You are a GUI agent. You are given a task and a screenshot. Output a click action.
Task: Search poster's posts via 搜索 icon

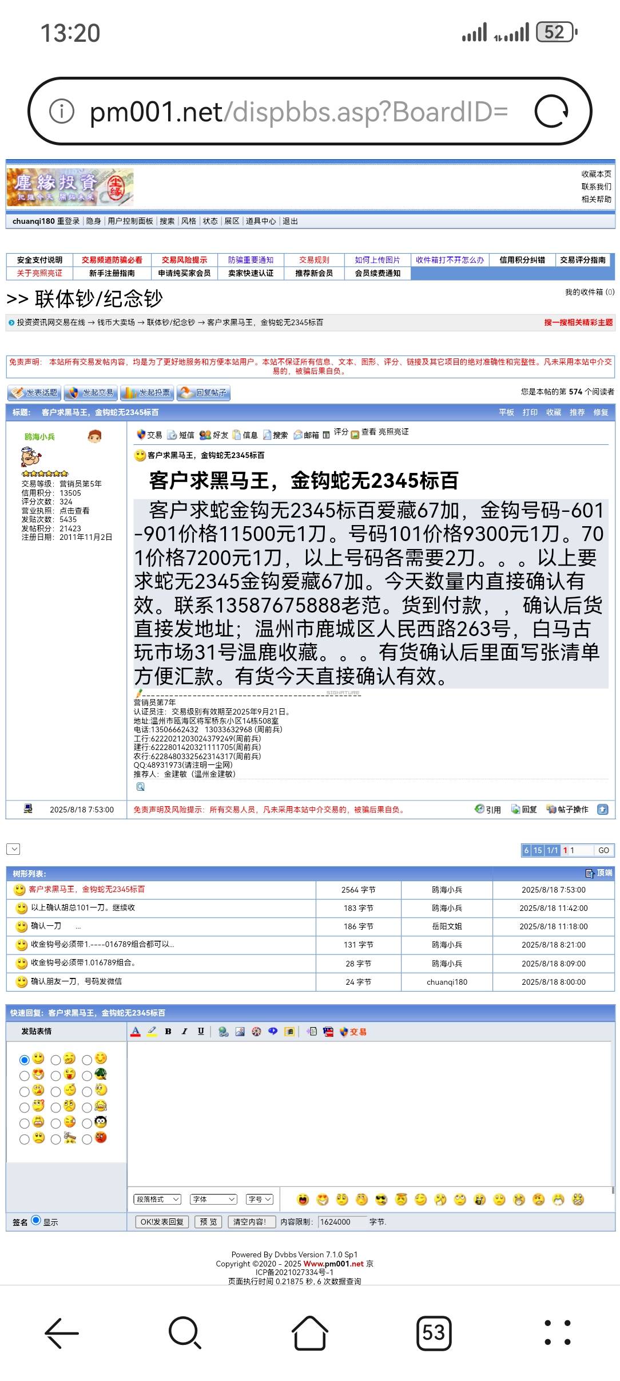(275, 435)
